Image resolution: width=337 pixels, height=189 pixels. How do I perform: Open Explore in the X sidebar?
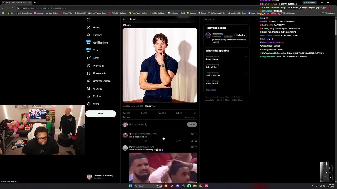(x=95, y=35)
